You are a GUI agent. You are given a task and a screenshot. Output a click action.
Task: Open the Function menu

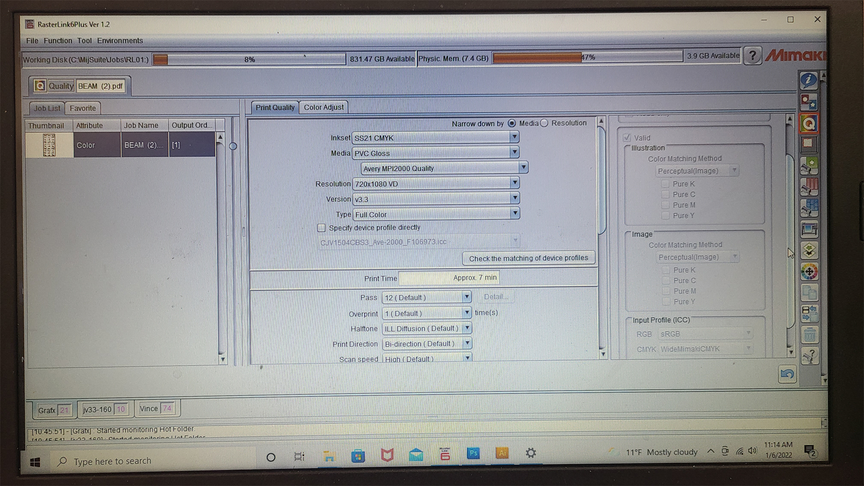click(x=58, y=41)
